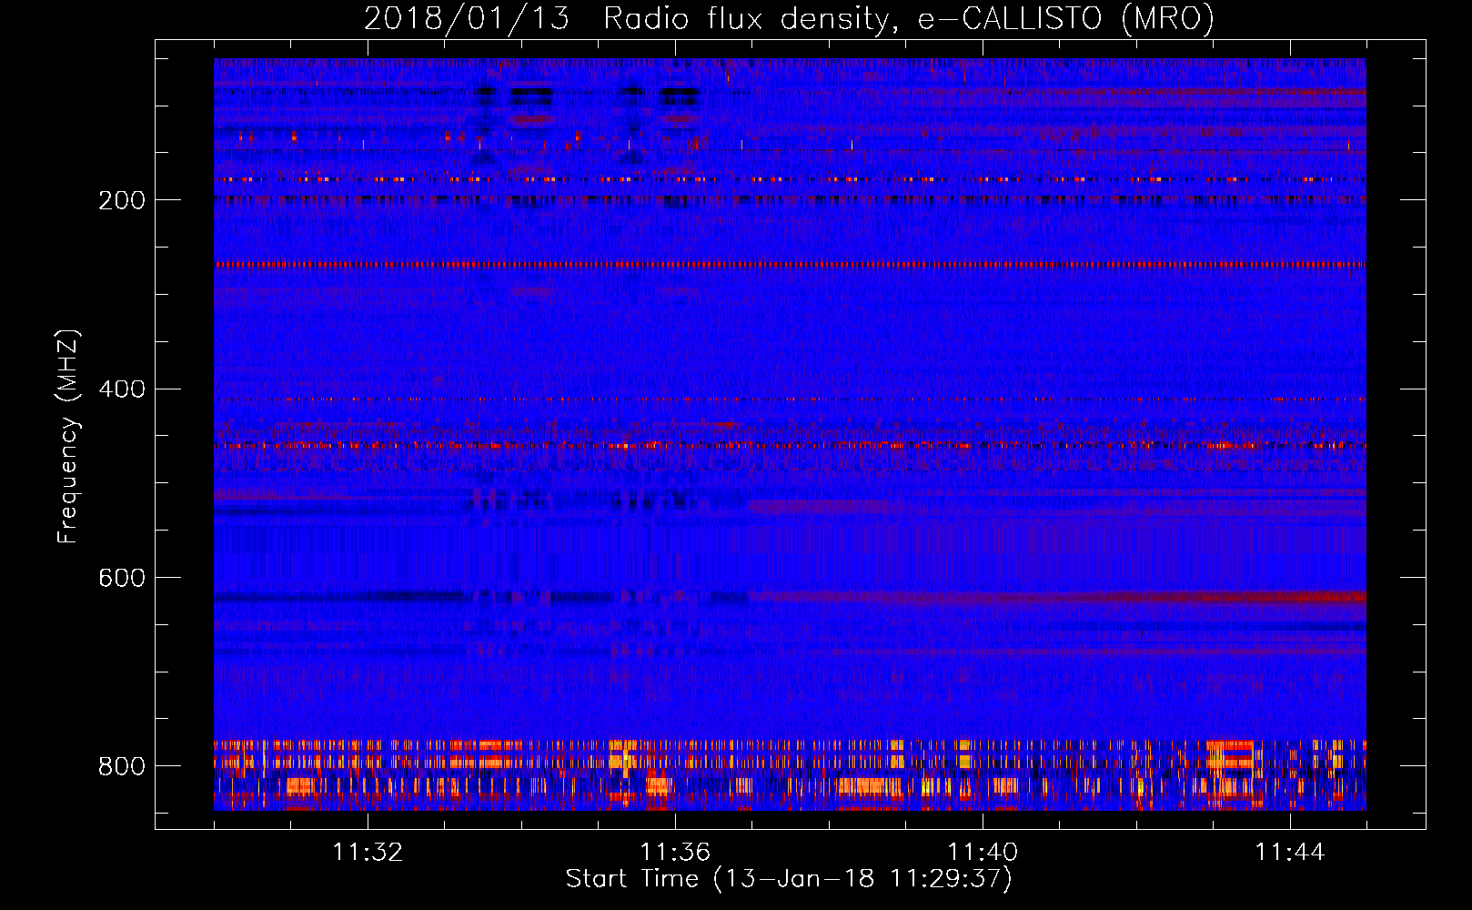Select the 11:32 time tick label

coord(368,853)
